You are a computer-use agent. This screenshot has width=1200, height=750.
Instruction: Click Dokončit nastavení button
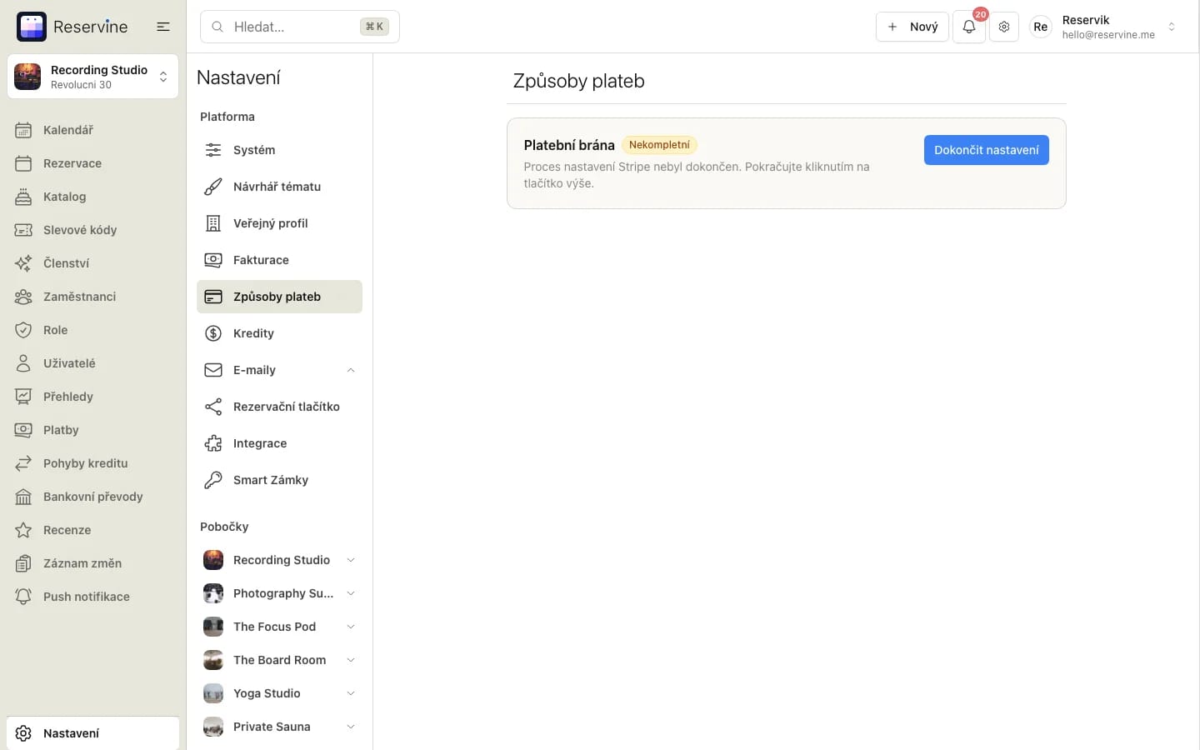(986, 150)
